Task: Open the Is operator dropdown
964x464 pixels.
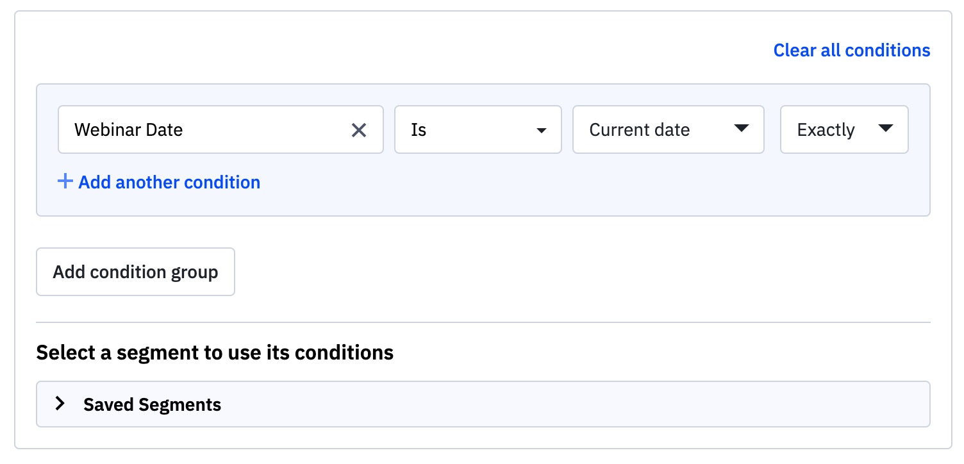Action: coord(478,130)
